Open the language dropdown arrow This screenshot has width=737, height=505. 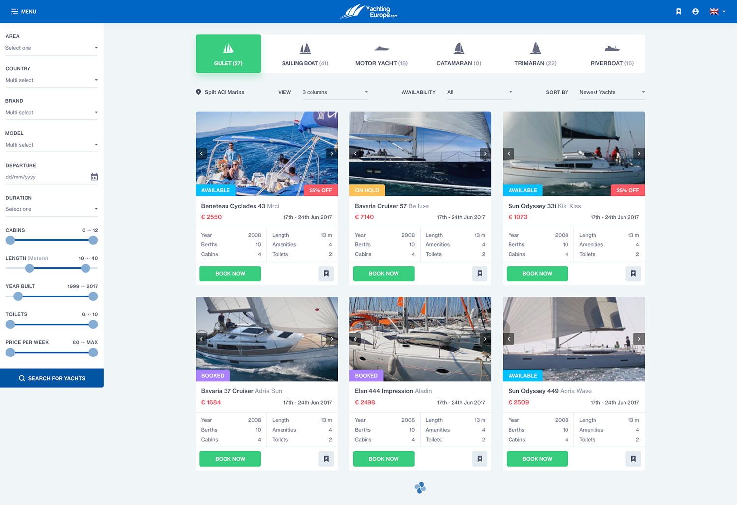pyautogui.click(x=724, y=11)
